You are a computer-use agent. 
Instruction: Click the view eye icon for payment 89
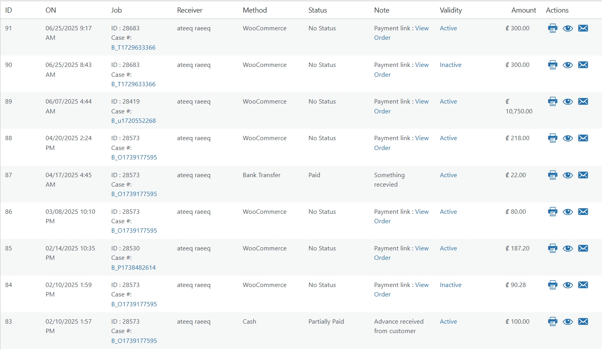pyautogui.click(x=568, y=102)
